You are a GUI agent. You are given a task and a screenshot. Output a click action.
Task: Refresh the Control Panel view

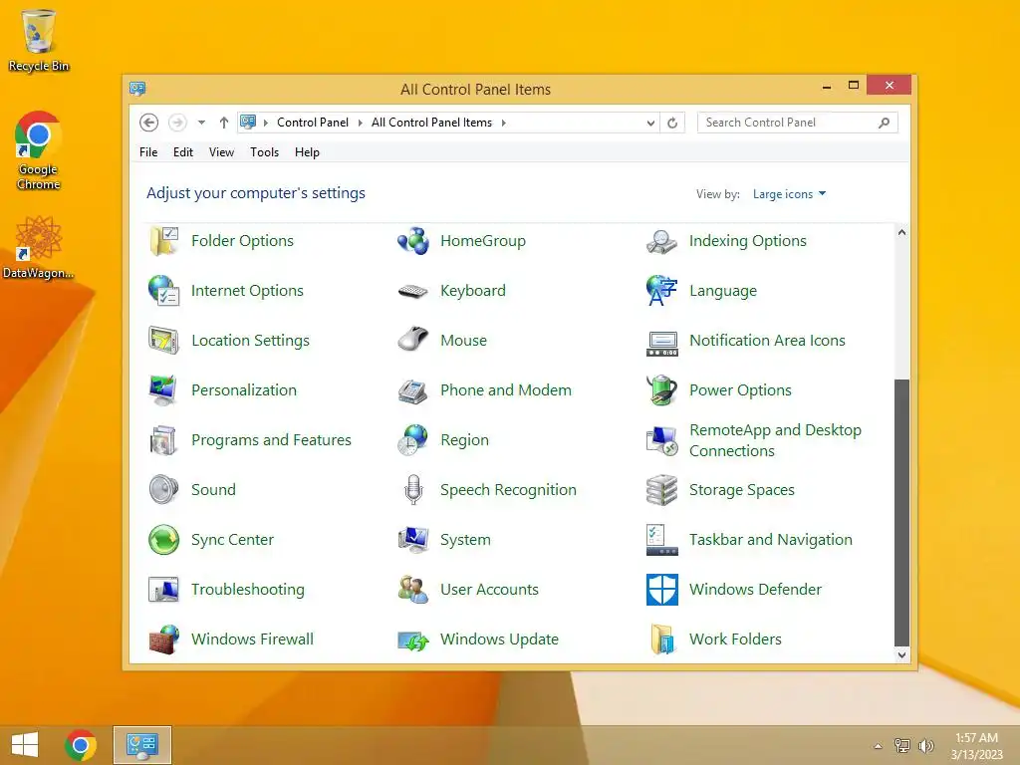[x=672, y=123]
